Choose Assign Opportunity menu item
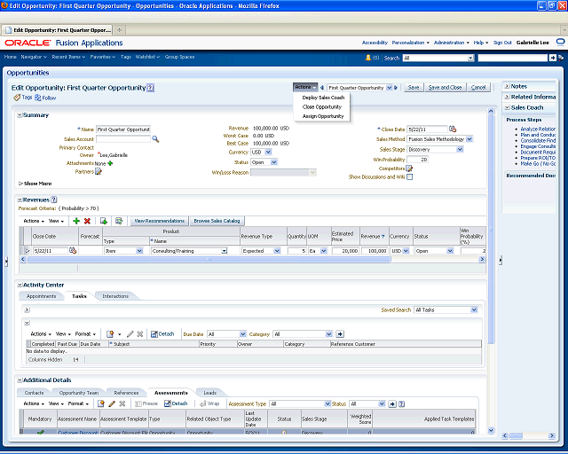This screenshot has width=568, height=454. click(323, 116)
